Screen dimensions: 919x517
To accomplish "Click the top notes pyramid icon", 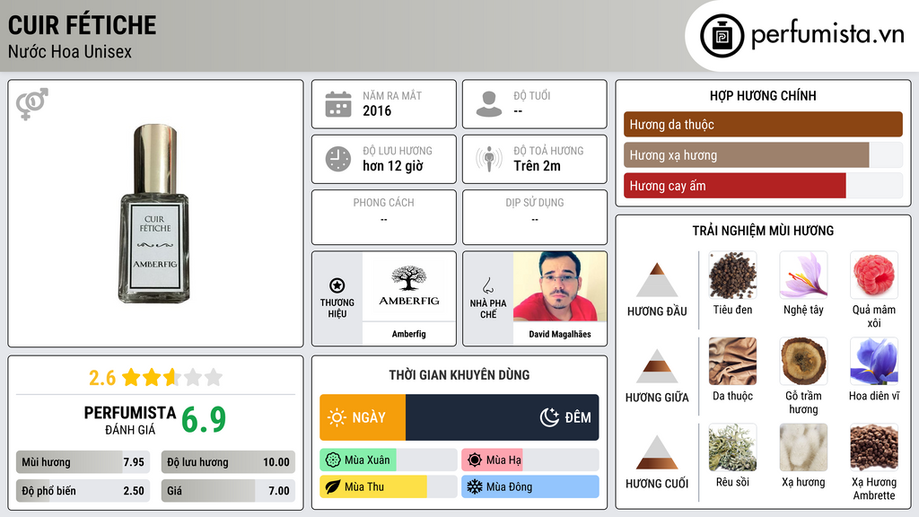I will (x=657, y=280).
